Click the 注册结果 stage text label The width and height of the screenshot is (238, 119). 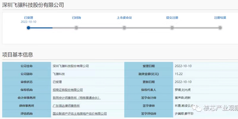coord(220,18)
